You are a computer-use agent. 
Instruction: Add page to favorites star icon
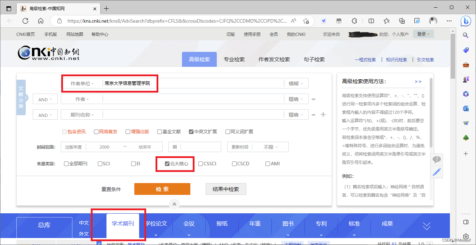click(306, 21)
